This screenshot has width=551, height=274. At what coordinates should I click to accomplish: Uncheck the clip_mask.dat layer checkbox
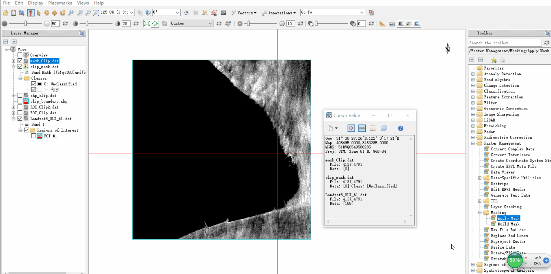20,67
